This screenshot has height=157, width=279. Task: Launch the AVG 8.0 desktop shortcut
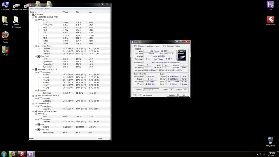5,51
